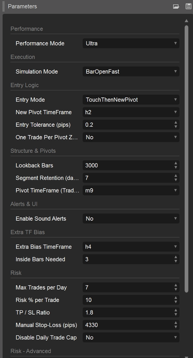Screen dimensions: 193x358
Task: Adjust Max Trades per Day stepper
Action: (x=176, y=288)
